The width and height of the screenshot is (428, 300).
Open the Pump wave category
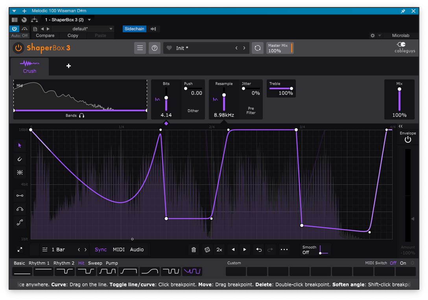(x=112, y=263)
